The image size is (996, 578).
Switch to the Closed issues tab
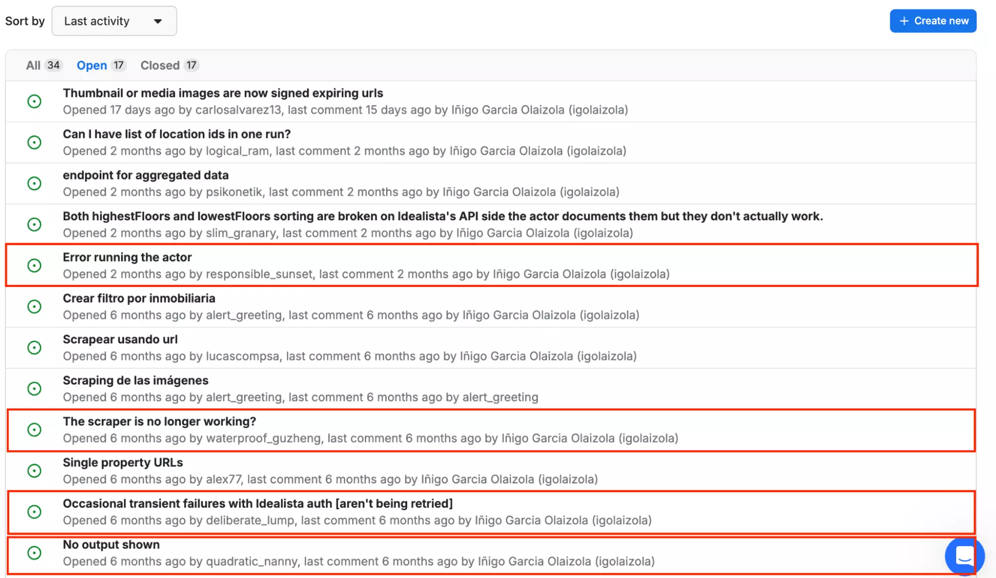[159, 65]
